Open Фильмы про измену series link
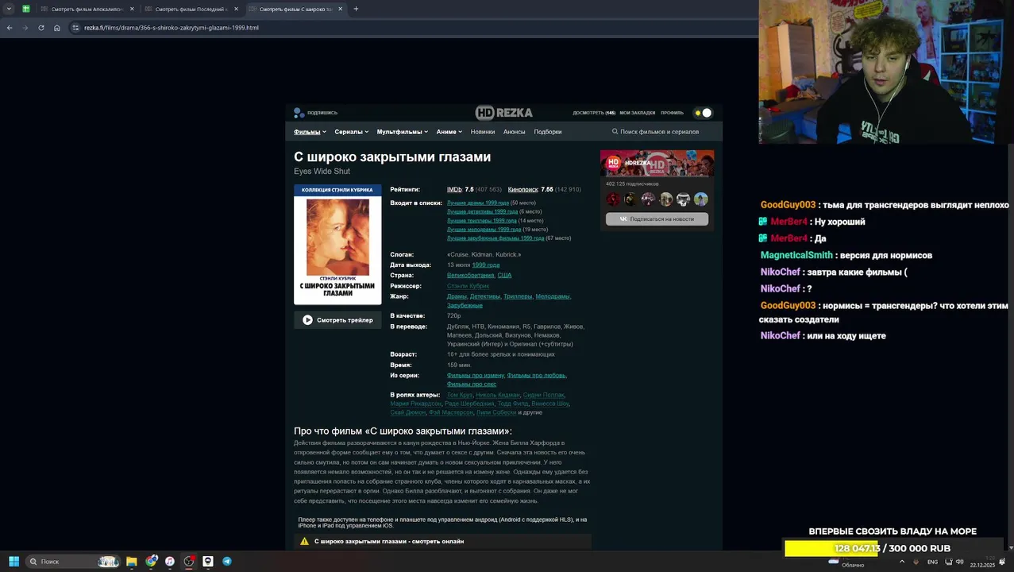The height and width of the screenshot is (572, 1014). coord(475,375)
